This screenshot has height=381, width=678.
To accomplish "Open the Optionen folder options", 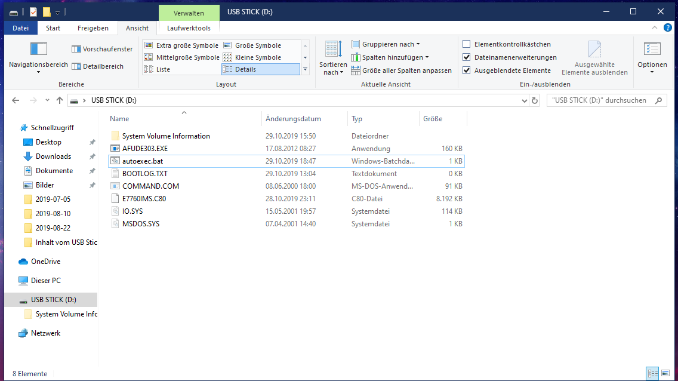I will pos(652,58).
